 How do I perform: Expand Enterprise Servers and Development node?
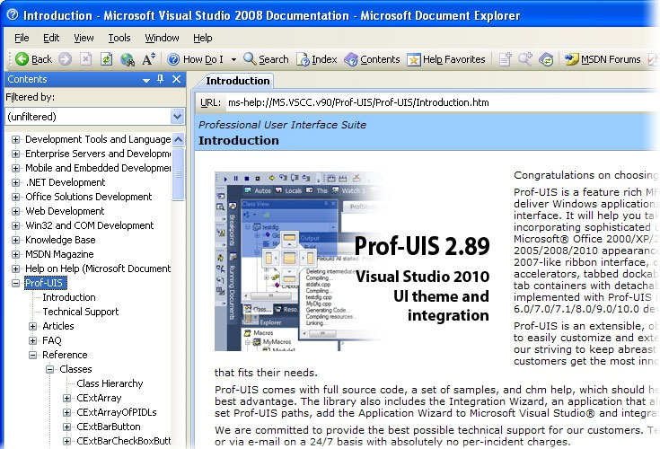[15, 154]
